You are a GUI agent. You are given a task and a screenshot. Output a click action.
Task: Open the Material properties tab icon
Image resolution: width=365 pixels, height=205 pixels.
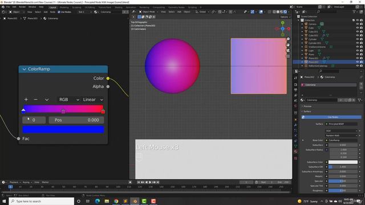tap(295, 151)
